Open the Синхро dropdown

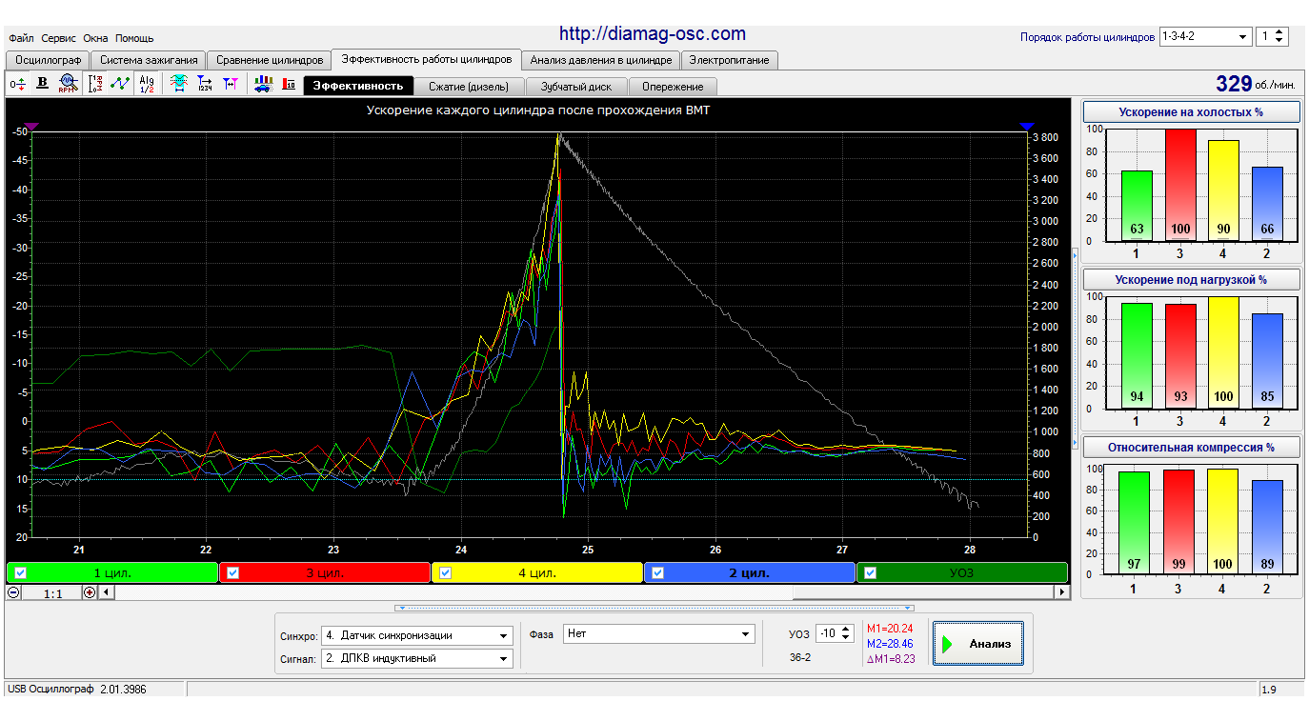point(417,635)
